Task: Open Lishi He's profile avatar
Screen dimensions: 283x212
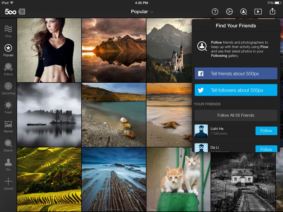Action: click(201, 131)
